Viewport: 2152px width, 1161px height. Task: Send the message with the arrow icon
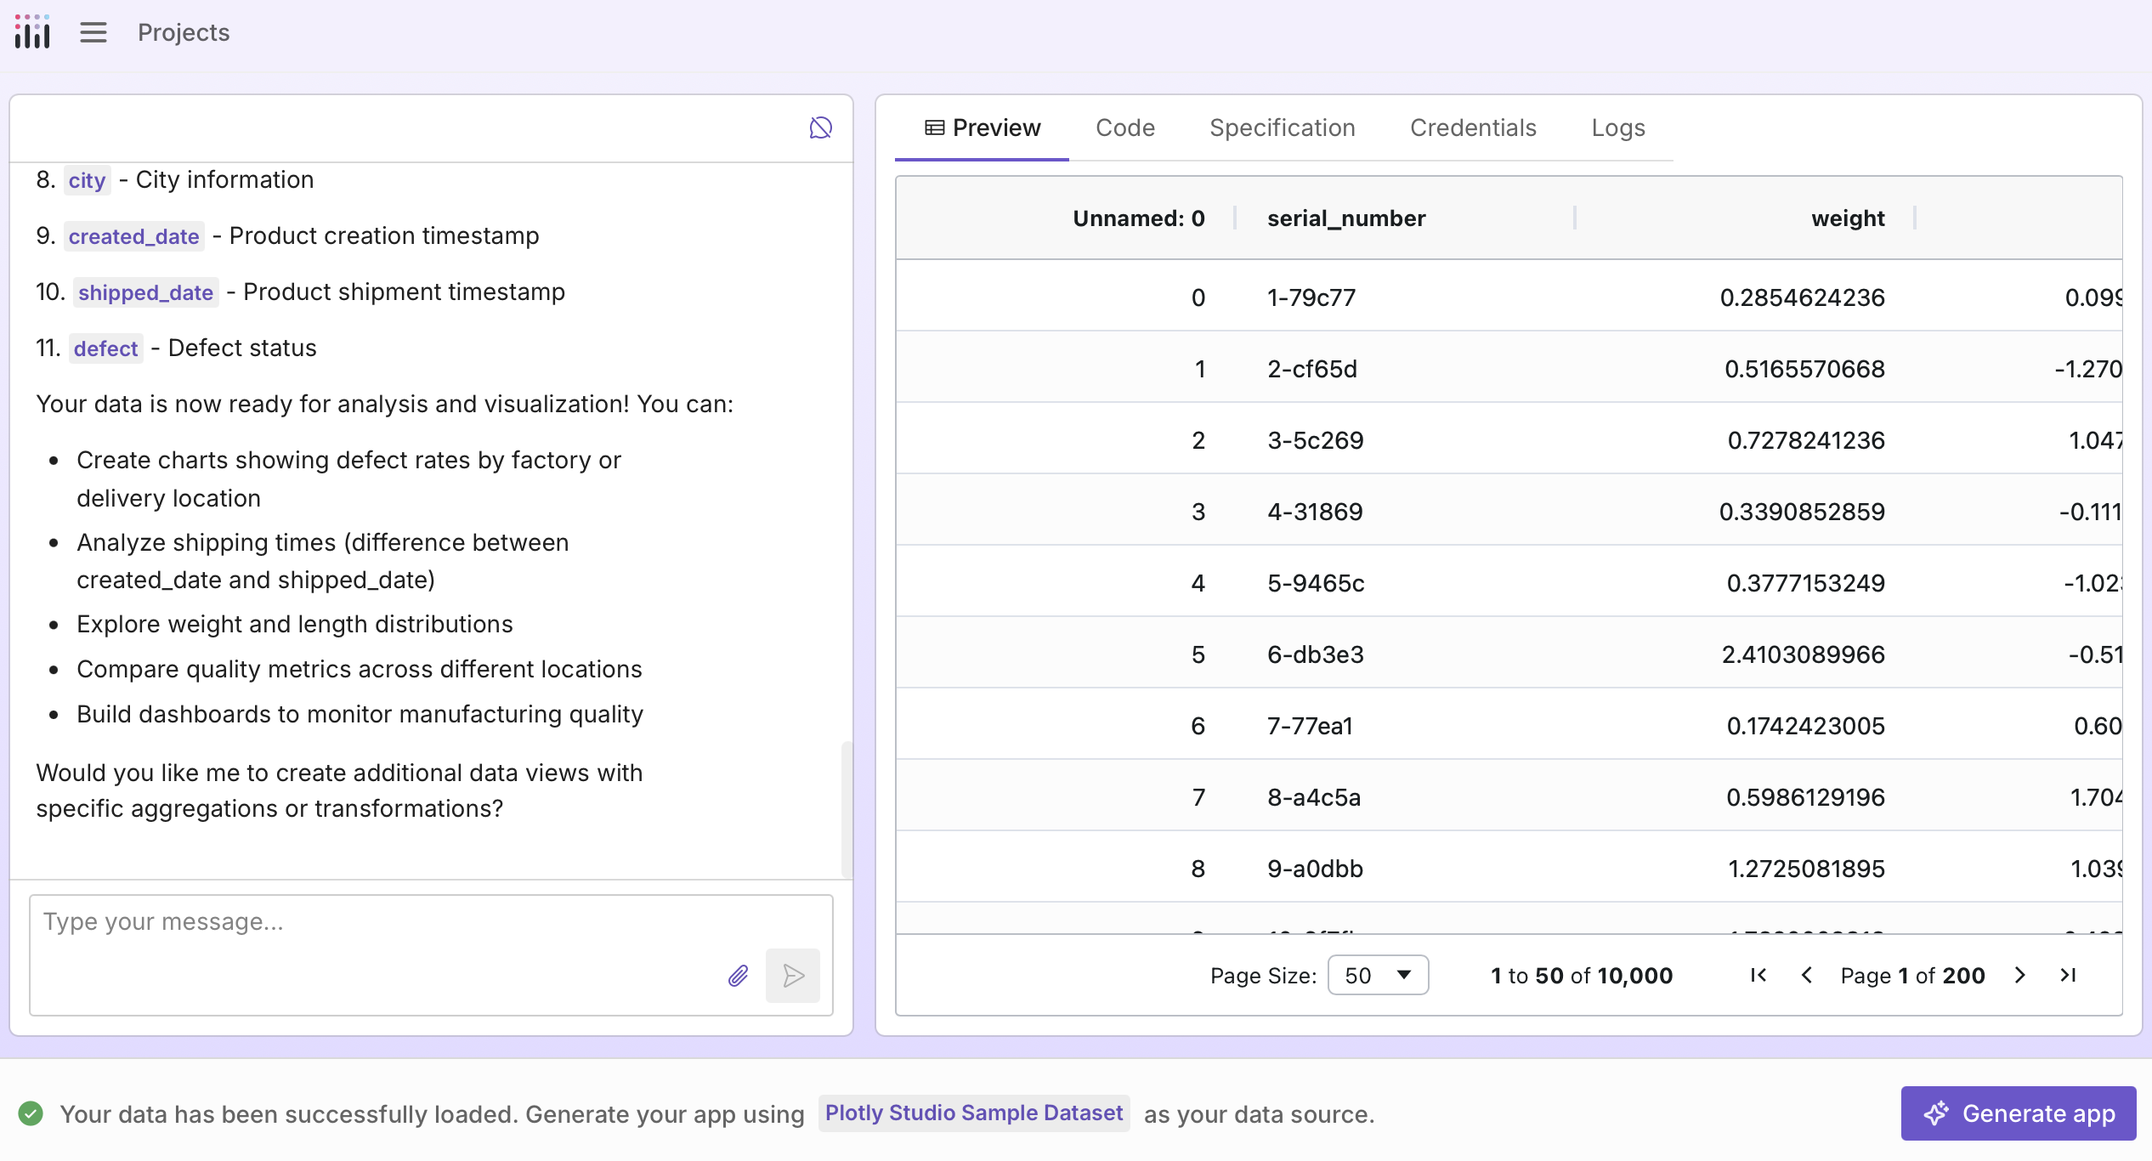coord(792,976)
